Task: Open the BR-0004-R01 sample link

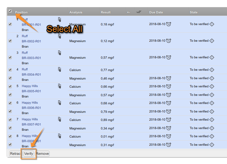Action: coord(31,75)
